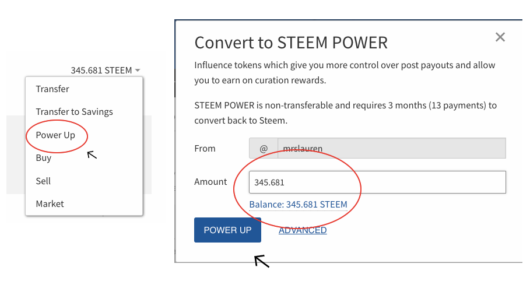Select Power Up in the dropdown menu

click(55, 135)
